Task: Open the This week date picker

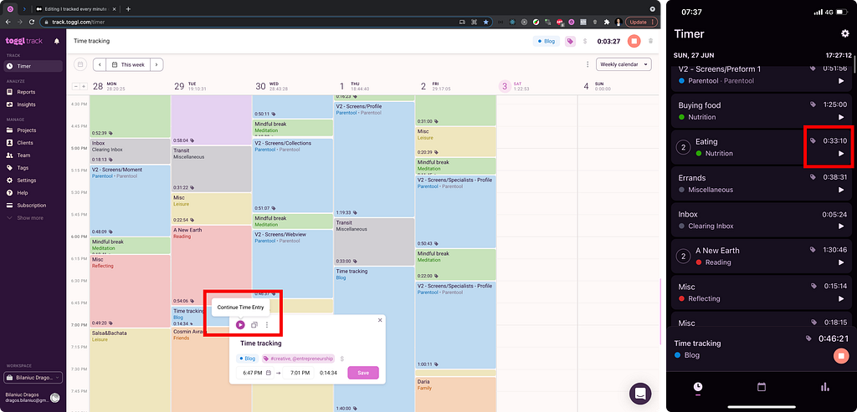Action: tap(128, 64)
